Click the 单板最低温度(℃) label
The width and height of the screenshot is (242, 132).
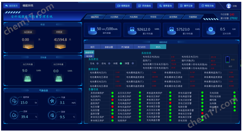[213, 81]
